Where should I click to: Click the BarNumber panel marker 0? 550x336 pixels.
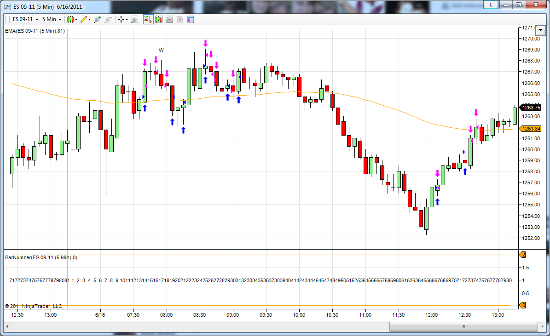522,305
